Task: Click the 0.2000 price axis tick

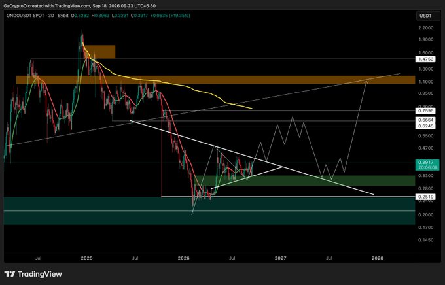Action: pyautogui.click(x=425, y=215)
